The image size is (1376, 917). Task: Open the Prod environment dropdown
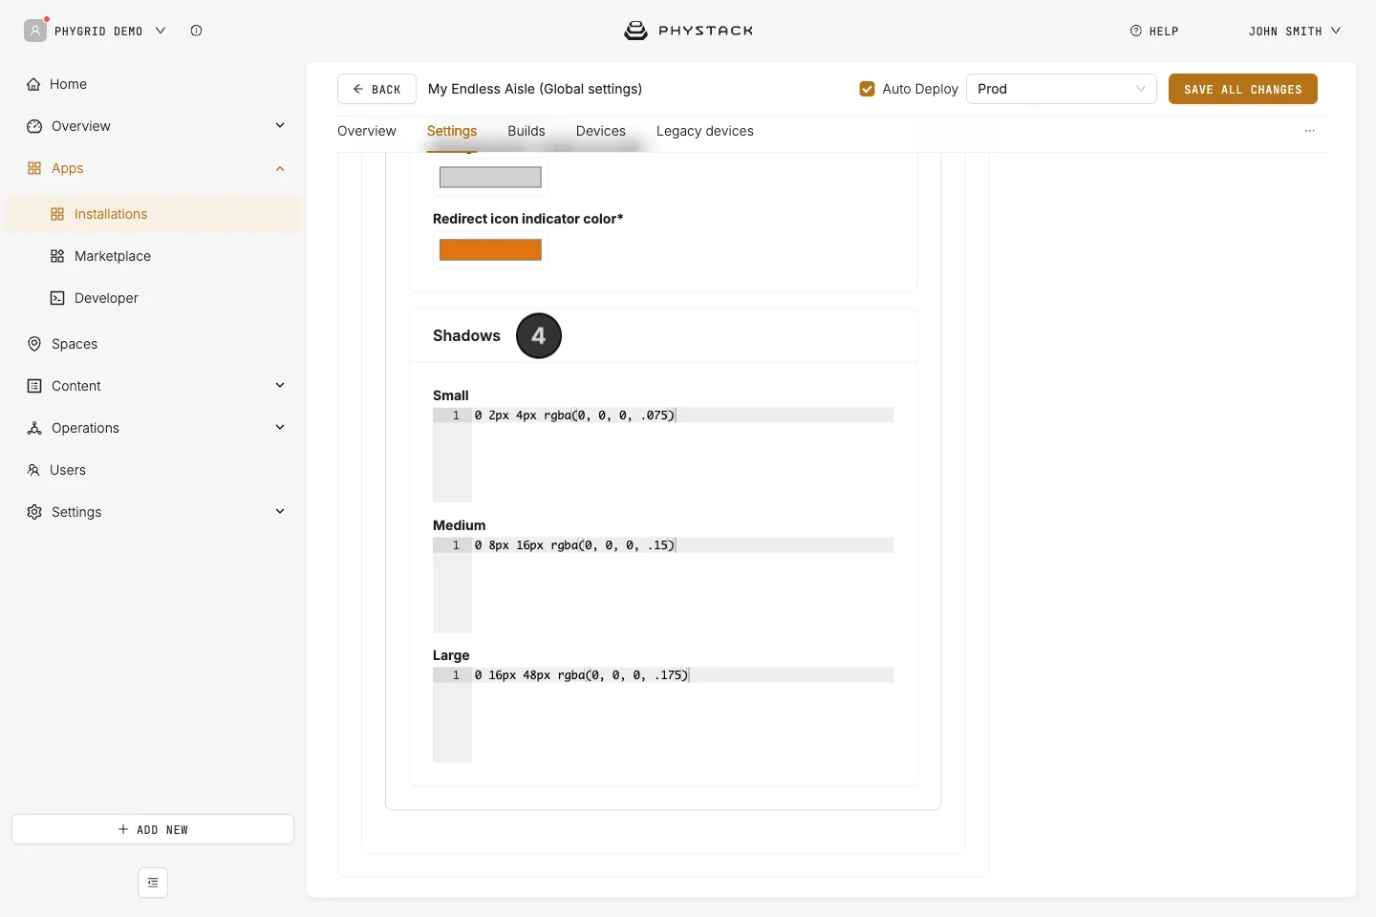click(1062, 89)
